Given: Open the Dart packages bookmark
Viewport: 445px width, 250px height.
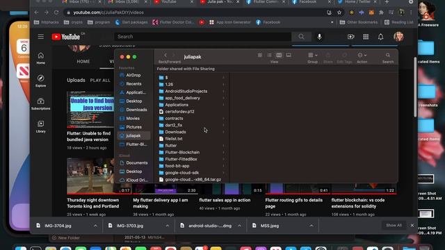Looking at the screenshot, I should point(131,22).
